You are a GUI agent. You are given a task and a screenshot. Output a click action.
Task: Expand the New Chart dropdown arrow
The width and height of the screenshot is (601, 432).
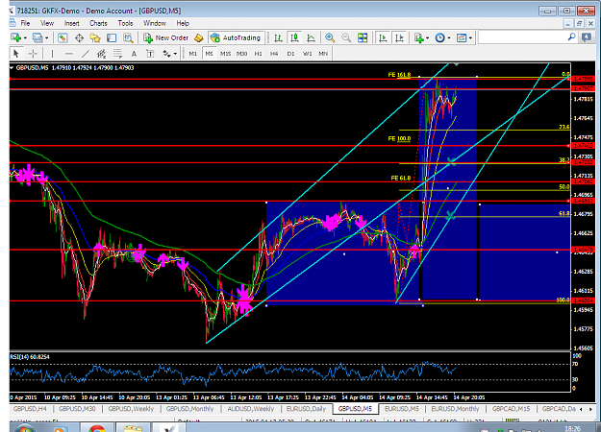tap(25, 37)
